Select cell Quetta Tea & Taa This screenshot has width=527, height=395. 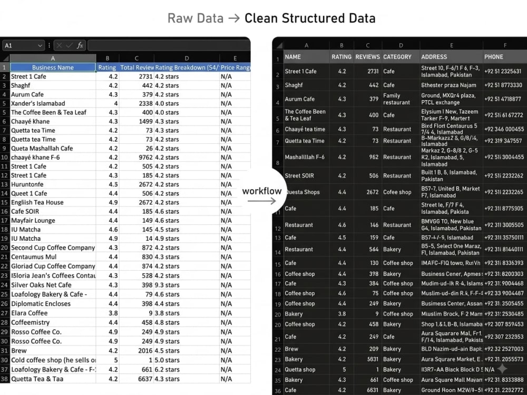point(53,379)
